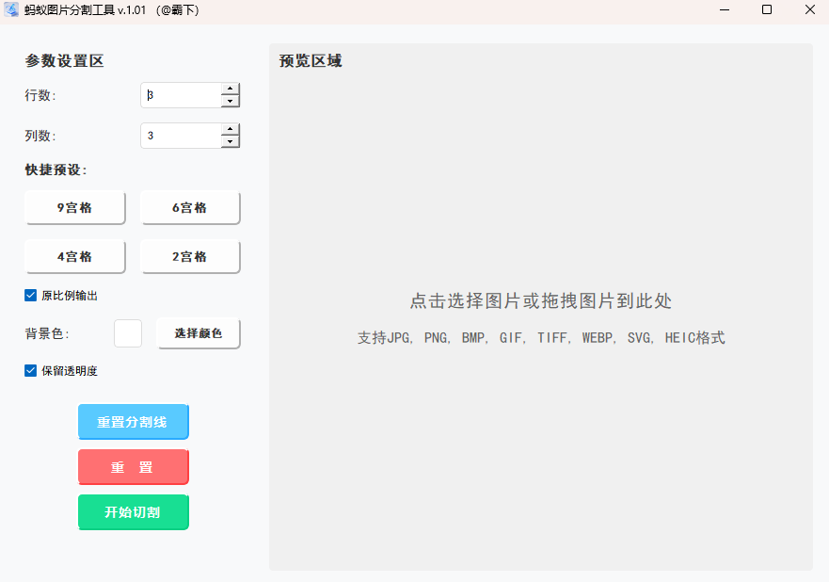
Task: Toggle the 原比例输出 checkbox
Action: [x=30, y=295]
